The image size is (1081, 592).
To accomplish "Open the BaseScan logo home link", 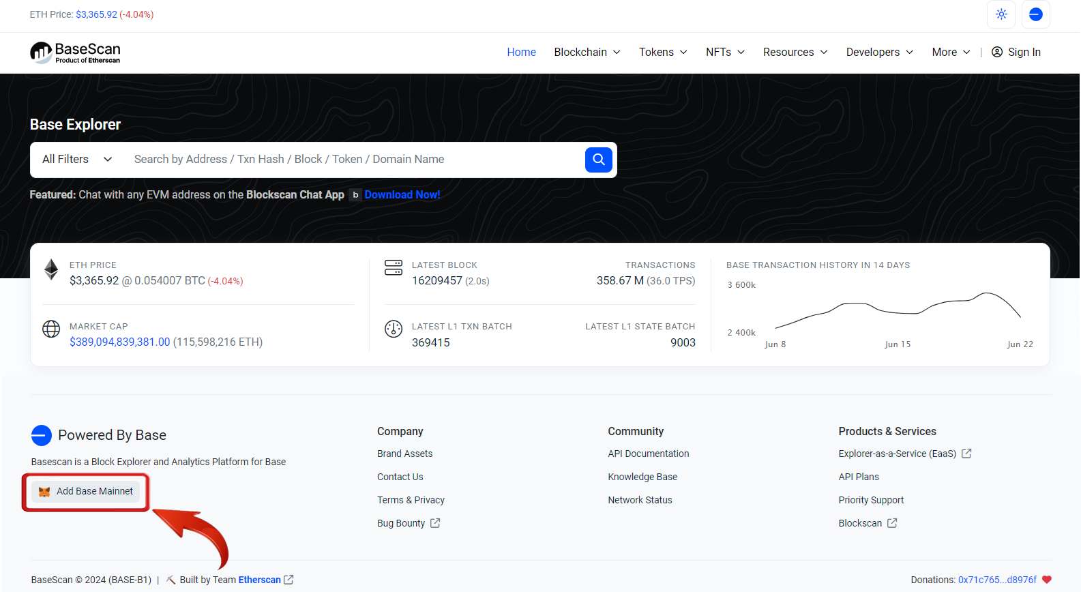I will click(x=75, y=53).
